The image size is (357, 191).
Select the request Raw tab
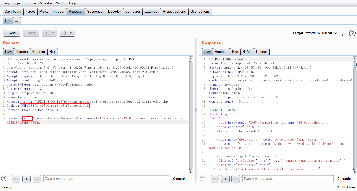point(8,52)
